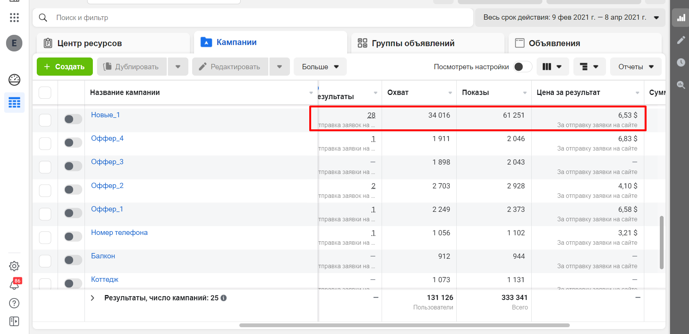
Task: Open the account overview gauge icon
Action: pyautogui.click(x=14, y=80)
